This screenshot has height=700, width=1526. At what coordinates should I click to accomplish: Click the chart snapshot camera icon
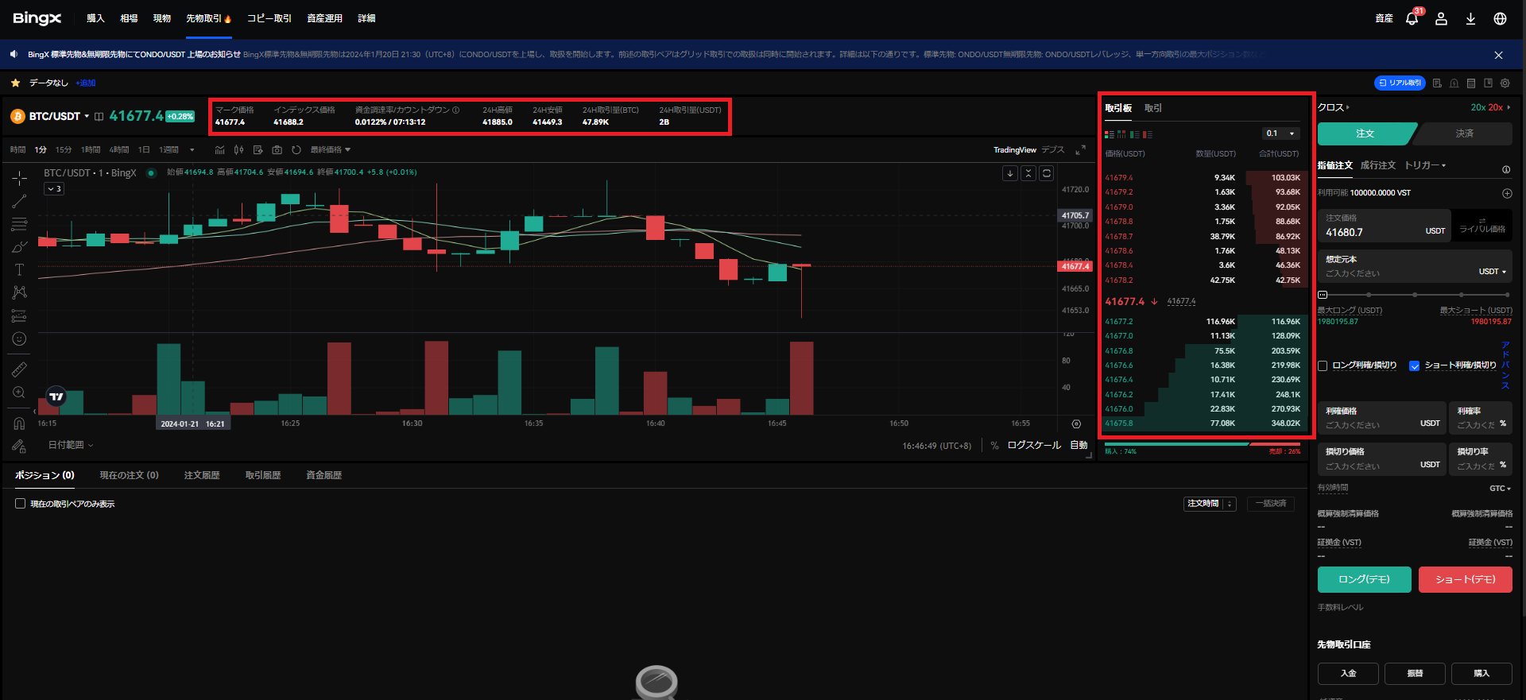click(277, 150)
